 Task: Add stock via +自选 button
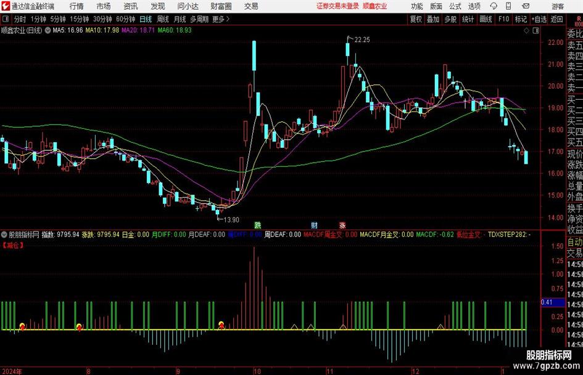(x=539, y=19)
